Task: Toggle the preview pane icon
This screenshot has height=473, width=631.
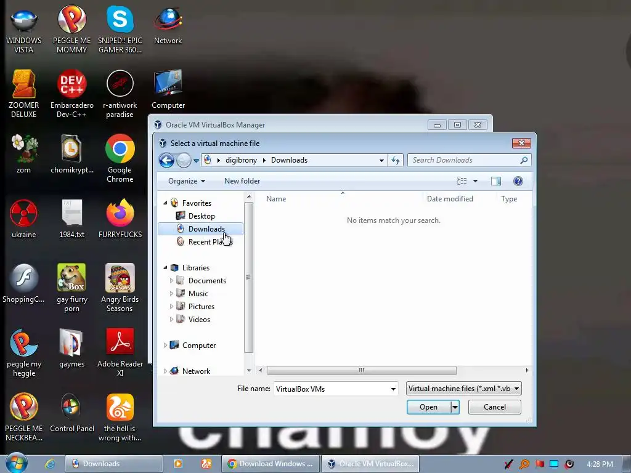Action: click(x=496, y=182)
